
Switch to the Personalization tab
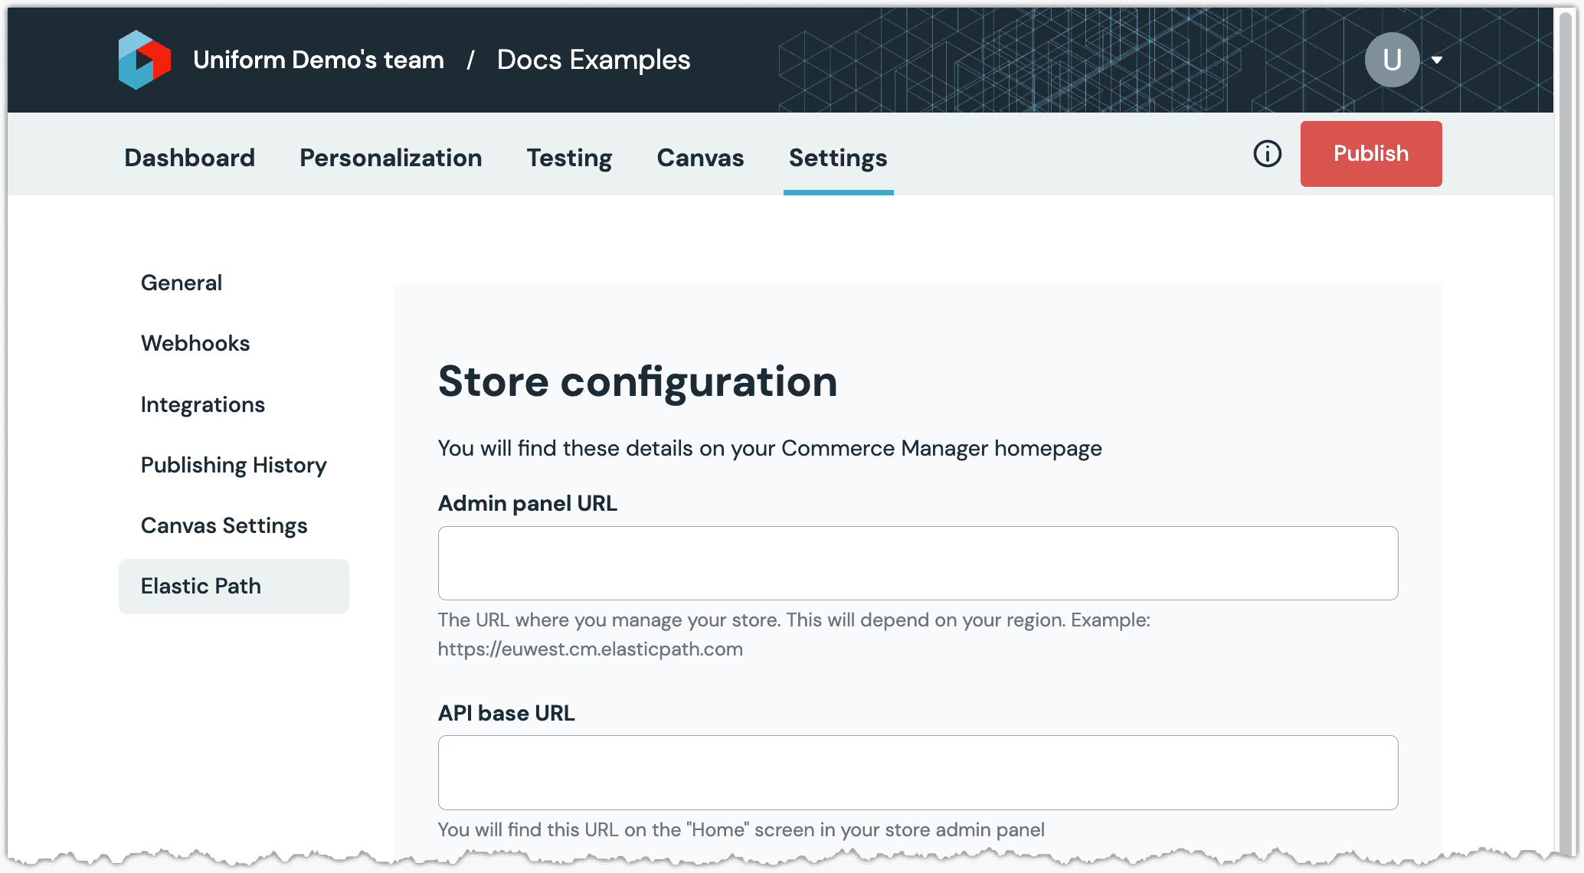(x=391, y=158)
